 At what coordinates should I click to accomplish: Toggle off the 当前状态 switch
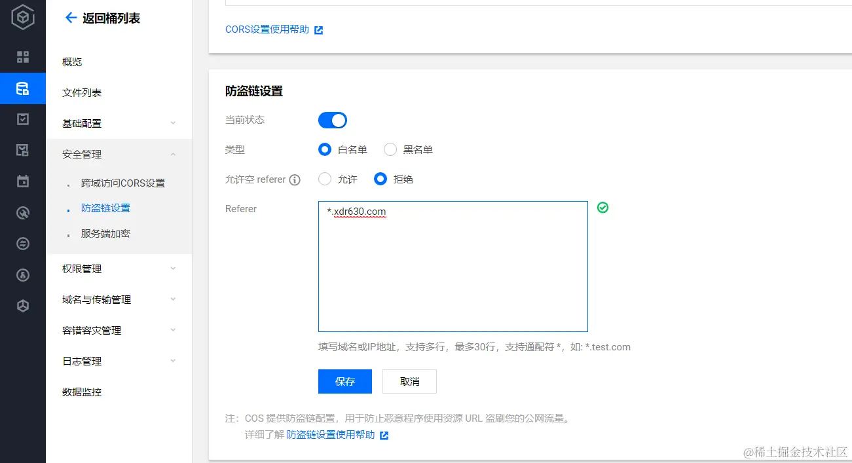click(x=333, y=120)
